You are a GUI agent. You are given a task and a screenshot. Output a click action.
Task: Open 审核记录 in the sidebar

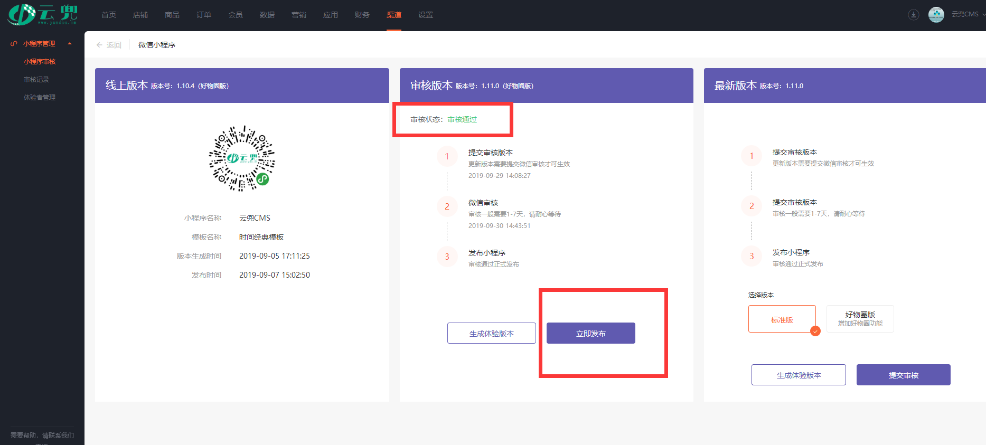[36, 80]
